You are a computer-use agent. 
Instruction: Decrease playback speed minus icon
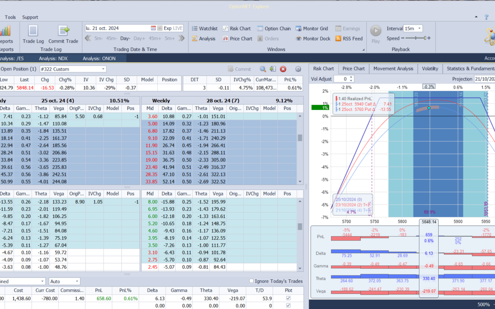pyautogui.click(x=403, y=38)
